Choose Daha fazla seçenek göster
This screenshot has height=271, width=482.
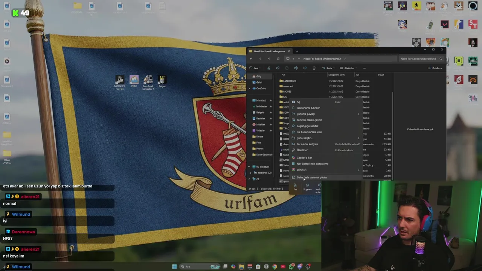[326, 178]
